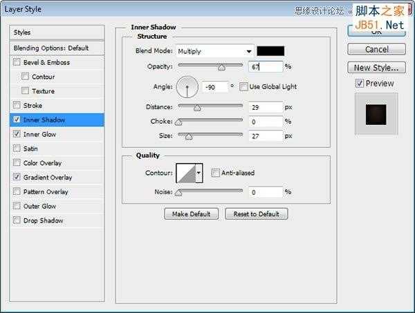Screen dimensions: 415x313
Task: Focus the Distance value field
Action: point(266,107)
